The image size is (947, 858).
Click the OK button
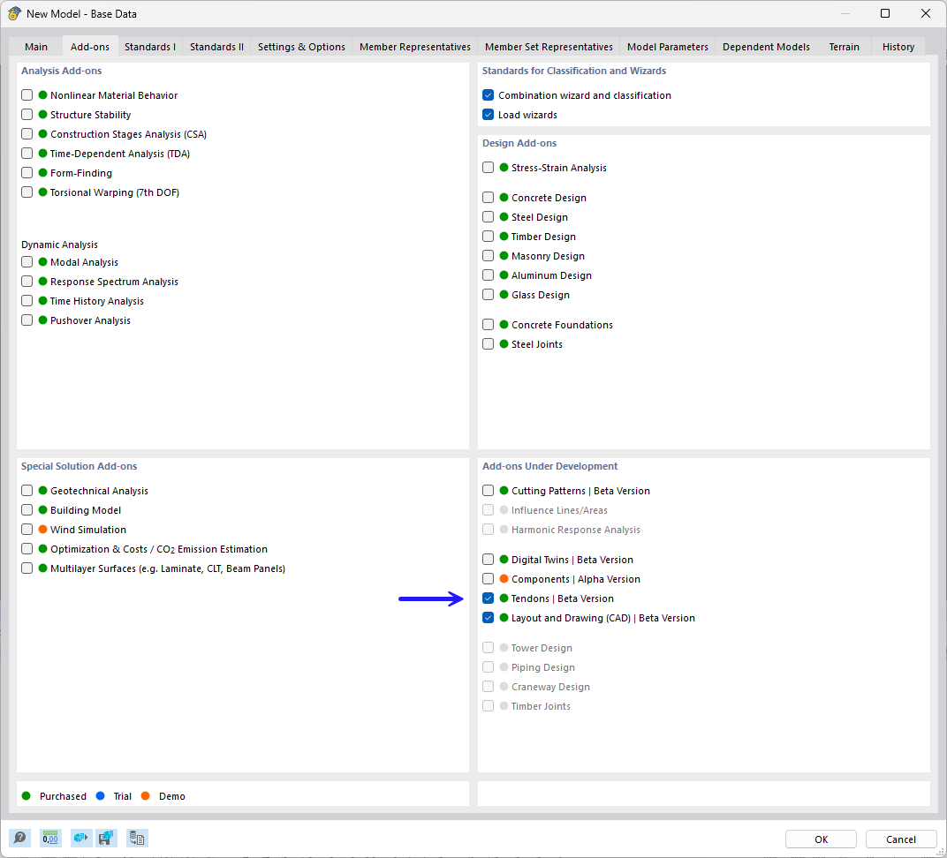tap(820, 839)
